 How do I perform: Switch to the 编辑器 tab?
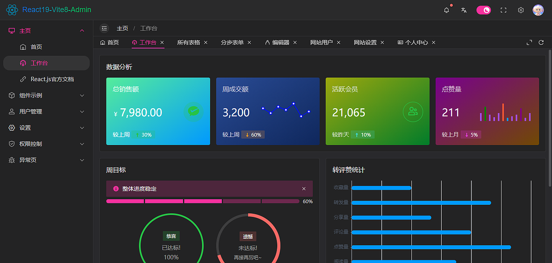(277, 42)
